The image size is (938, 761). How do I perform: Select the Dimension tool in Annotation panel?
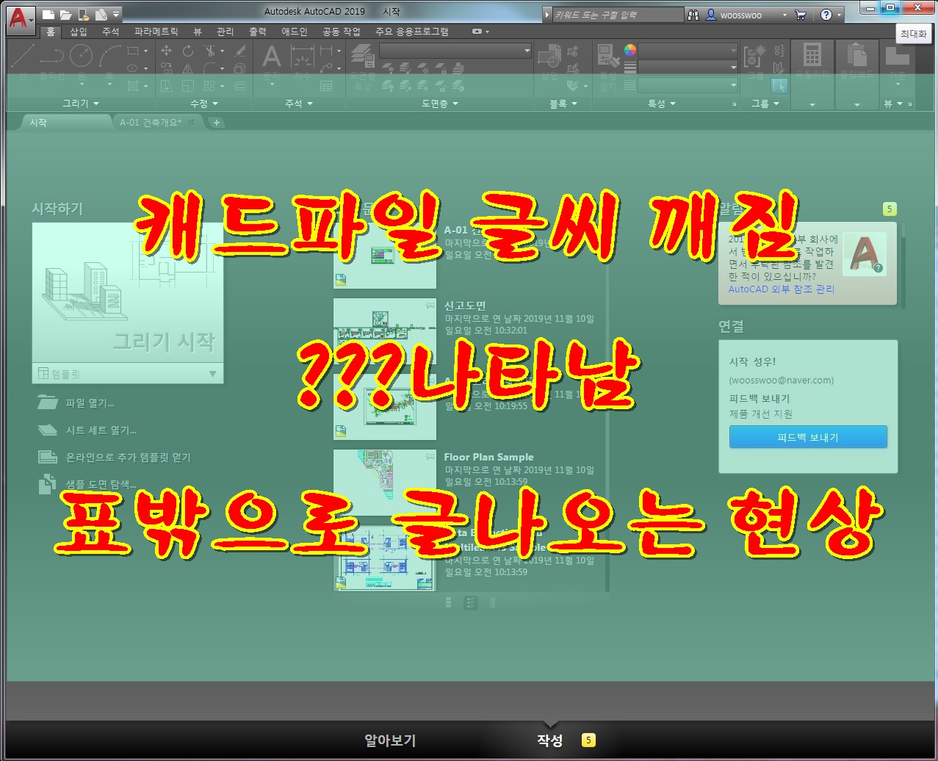click(x=303, y=57)
